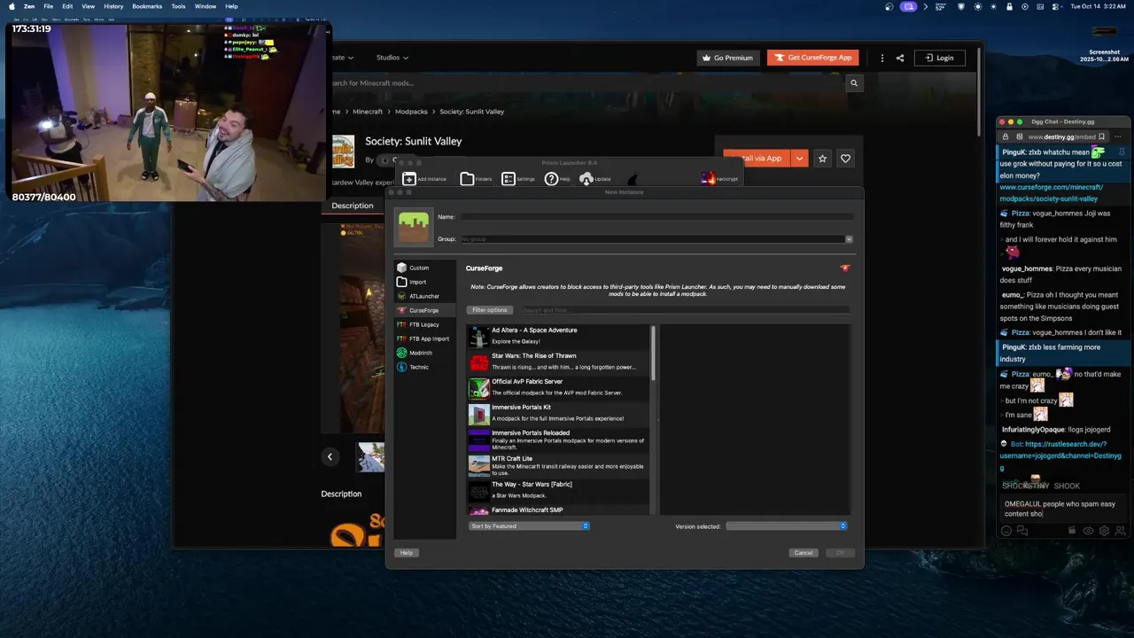This screenshot has height=638, width=1134.
Task: Click the previous screenshot arrow on the gallery
Action: coord(330,457)
